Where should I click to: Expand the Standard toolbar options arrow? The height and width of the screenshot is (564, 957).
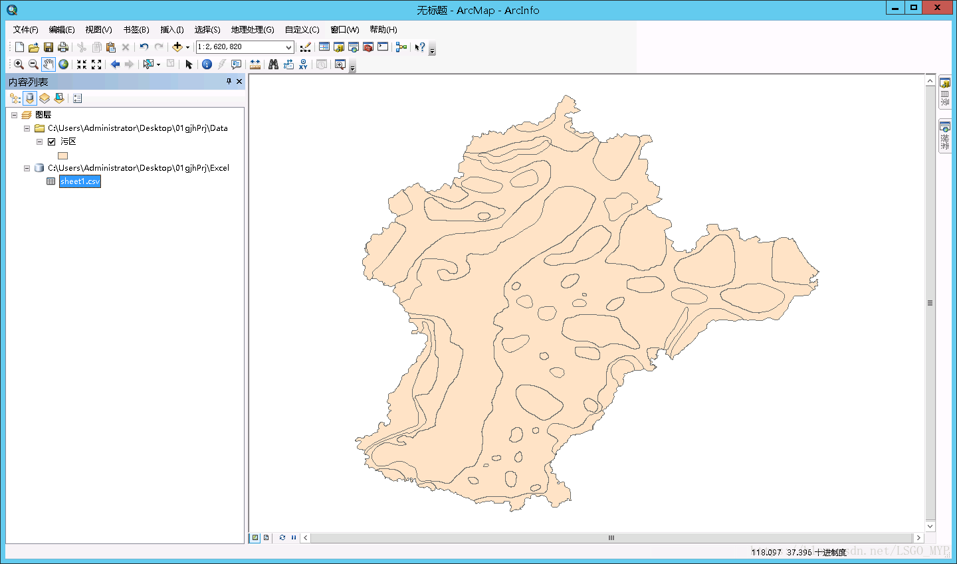[x=432, y=50]
